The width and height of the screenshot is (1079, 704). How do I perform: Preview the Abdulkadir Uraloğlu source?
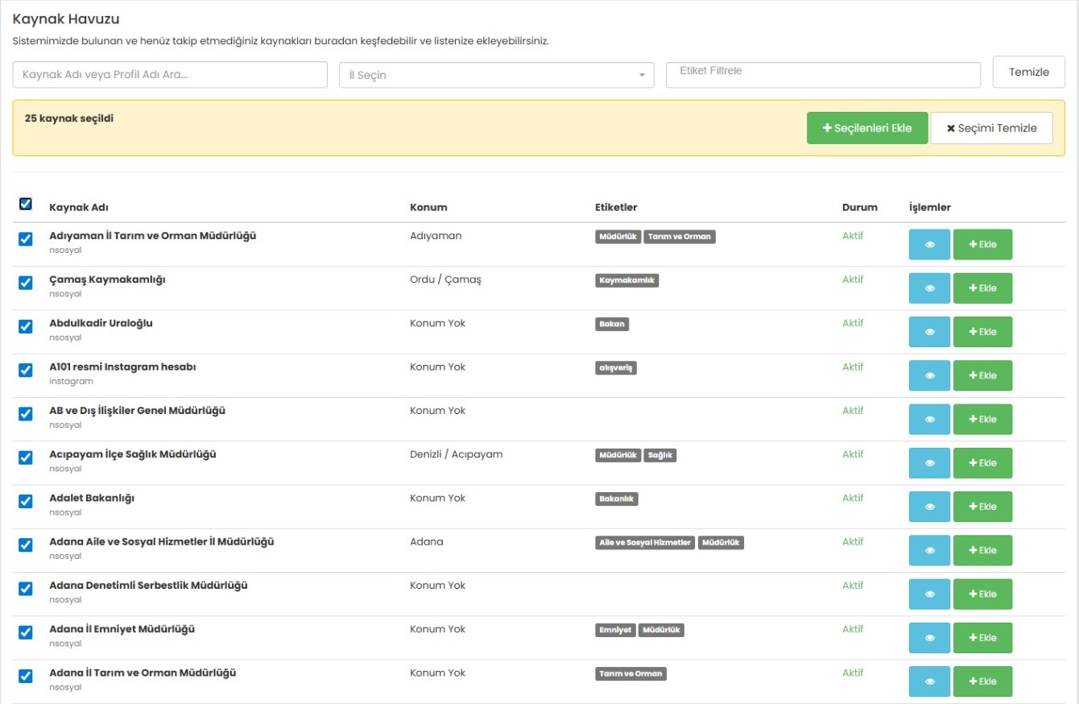929,332
